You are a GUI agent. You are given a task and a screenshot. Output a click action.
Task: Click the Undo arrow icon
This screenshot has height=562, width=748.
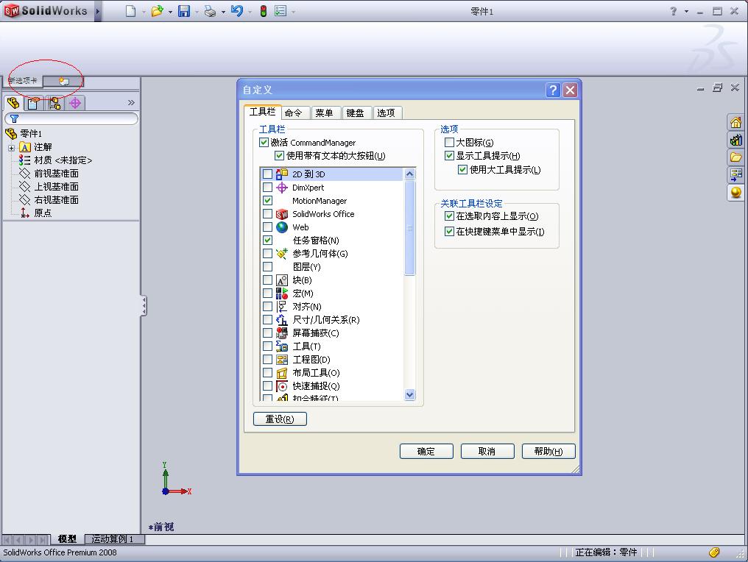point(236,11)
